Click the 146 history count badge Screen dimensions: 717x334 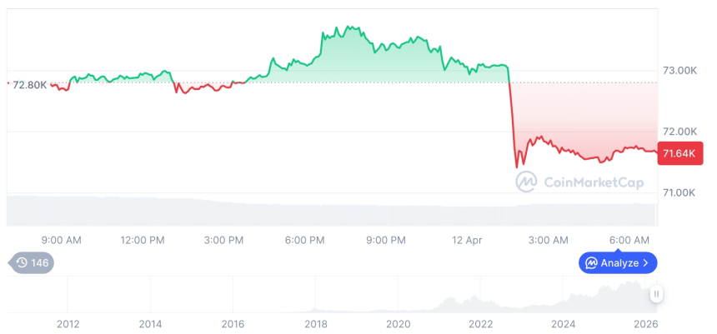39,263
